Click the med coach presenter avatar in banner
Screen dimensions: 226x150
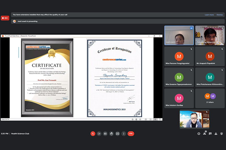14,21
